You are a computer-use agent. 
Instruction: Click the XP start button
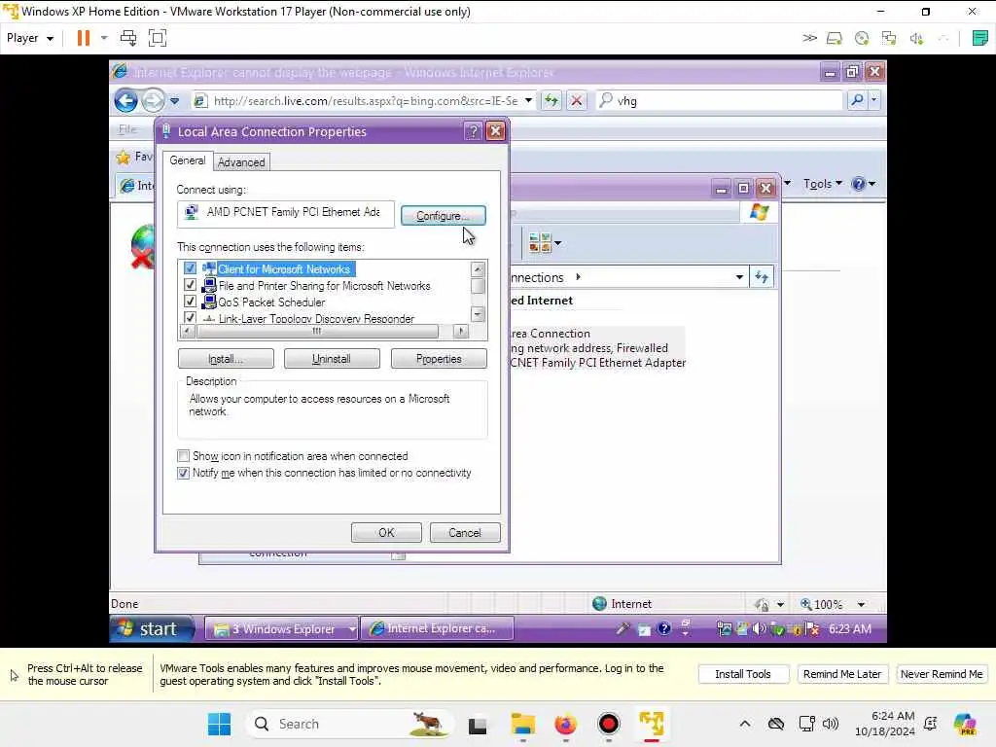point(153,629)
